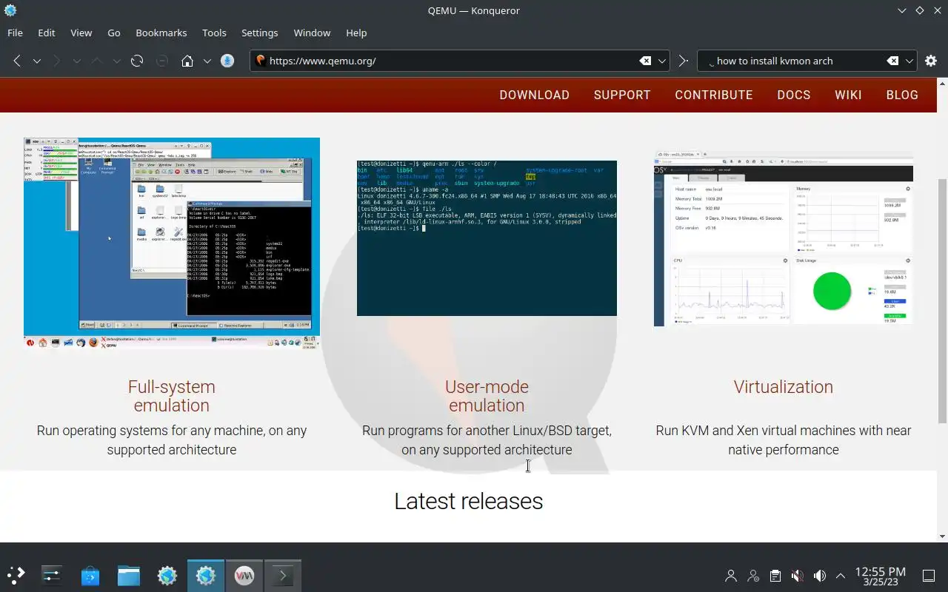Click the 'Full-system emulation' heading
948x592 pixels.
pos(172,396)
